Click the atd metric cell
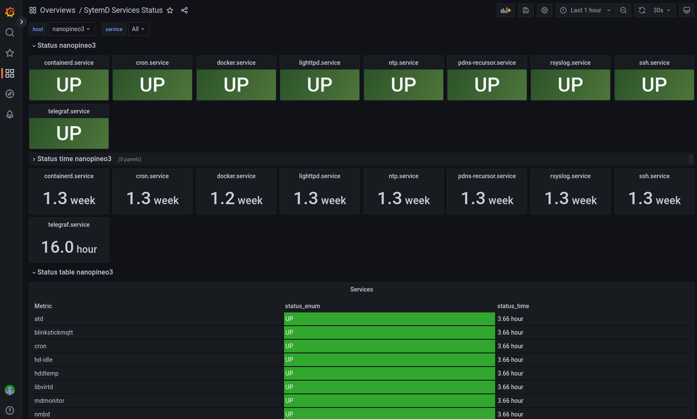Image resolution: width=697 pixels, height=419 pixels. (x=158, y=319)
